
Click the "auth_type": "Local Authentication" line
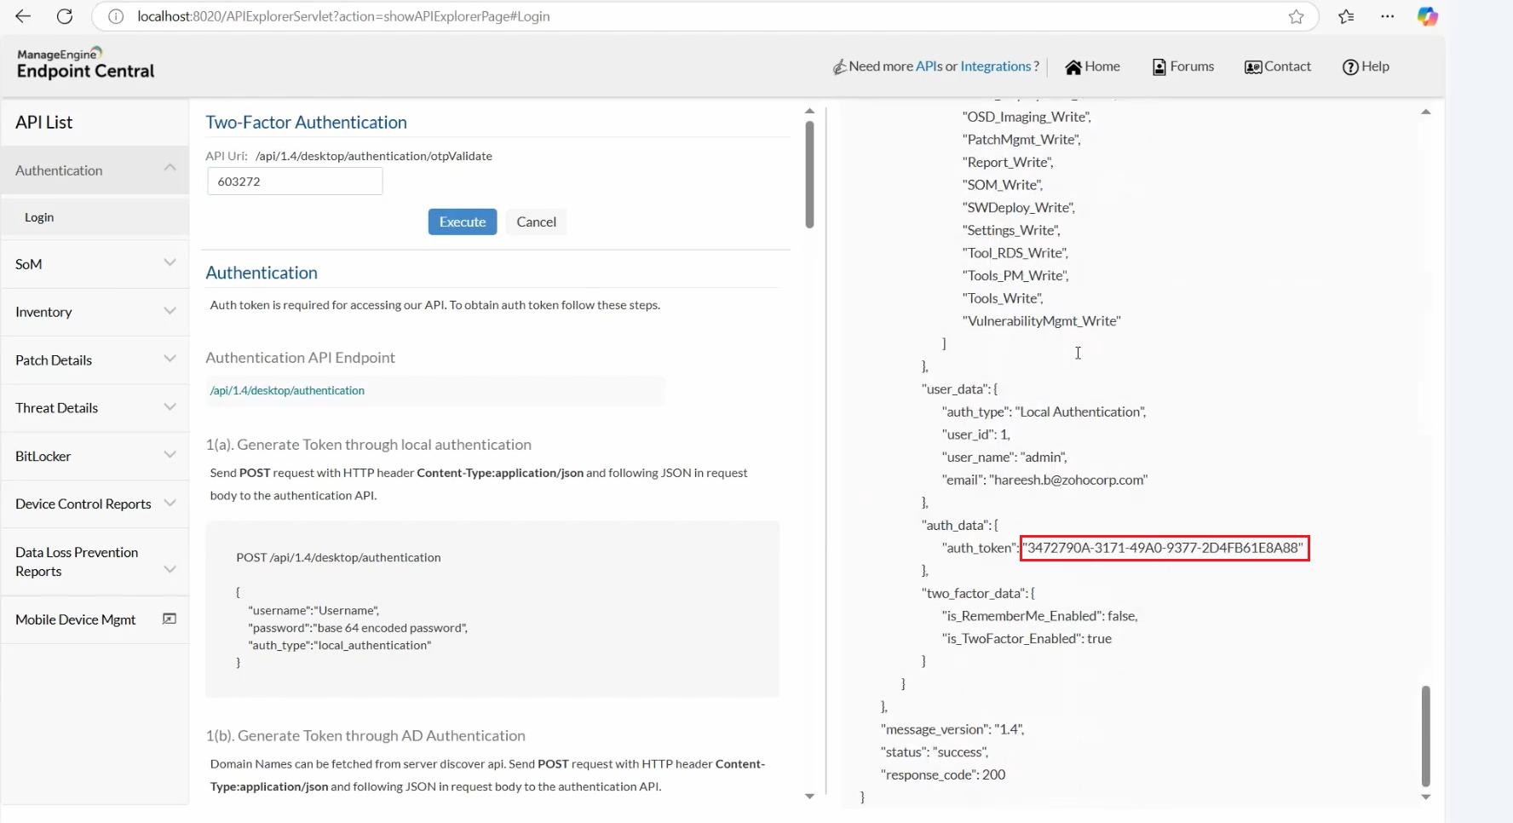(1044, 411)
